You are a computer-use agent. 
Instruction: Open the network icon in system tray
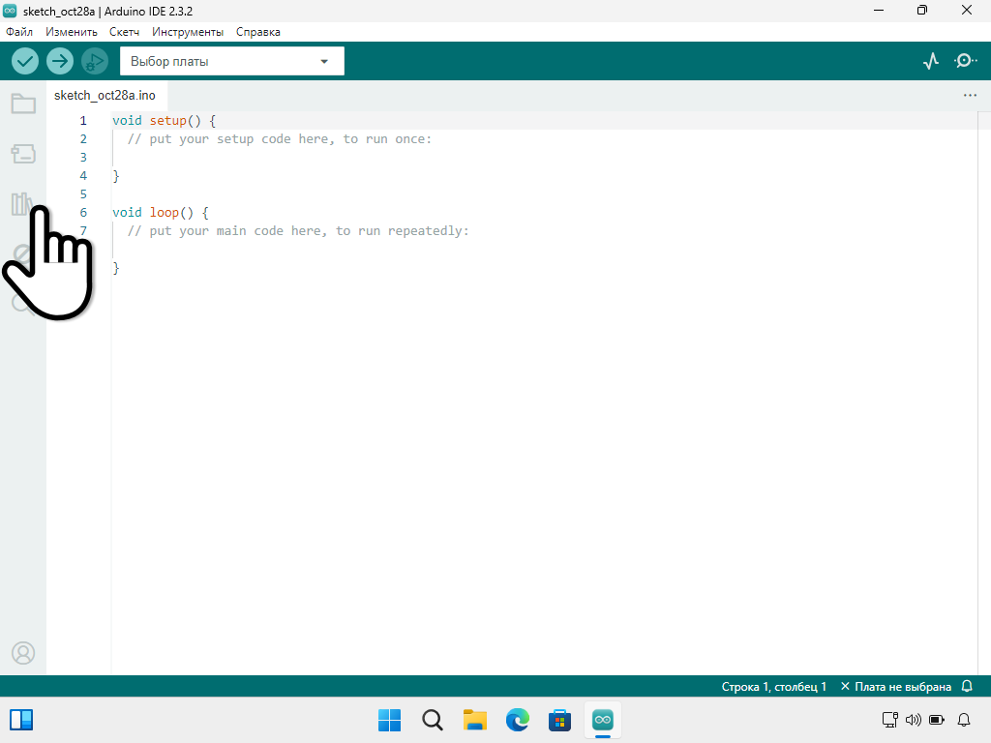click(x=890, y=720)
